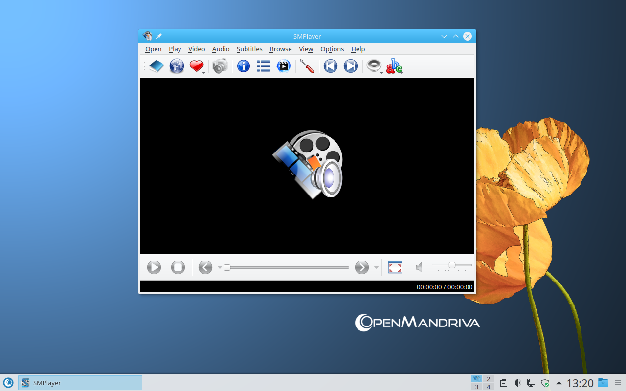
Task: Mute audio with the speaker icon
Action: pos(419,267)
